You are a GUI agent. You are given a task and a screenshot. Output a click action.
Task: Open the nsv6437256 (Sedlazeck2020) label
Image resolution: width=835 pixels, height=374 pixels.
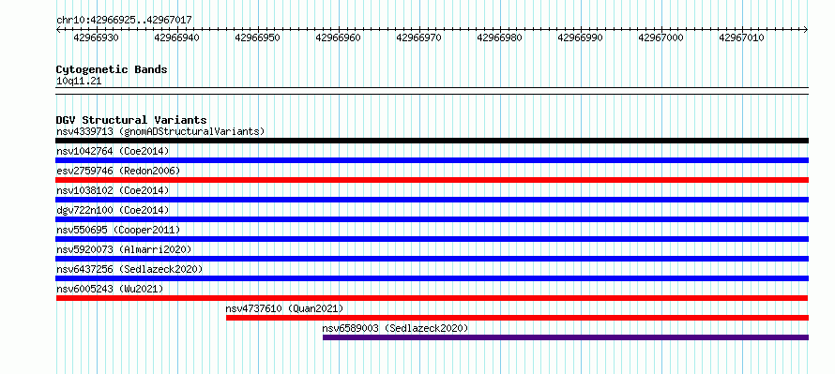129,269
